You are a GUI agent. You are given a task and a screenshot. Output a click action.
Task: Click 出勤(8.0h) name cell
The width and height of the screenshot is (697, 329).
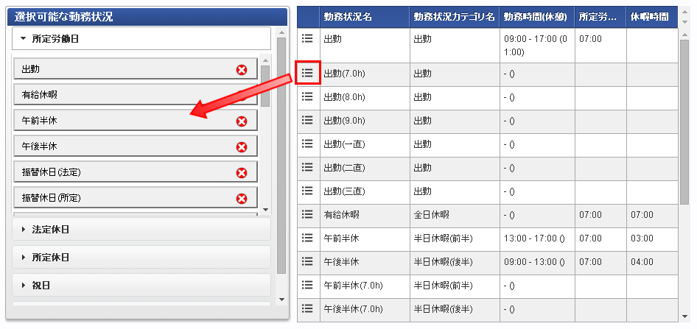365,98
